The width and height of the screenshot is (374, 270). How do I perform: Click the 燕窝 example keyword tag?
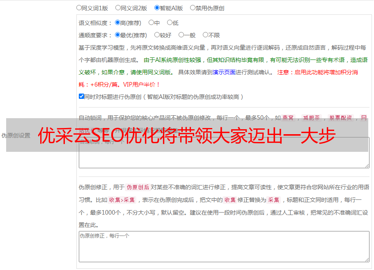pyautogui.click(x=288, y=118)
